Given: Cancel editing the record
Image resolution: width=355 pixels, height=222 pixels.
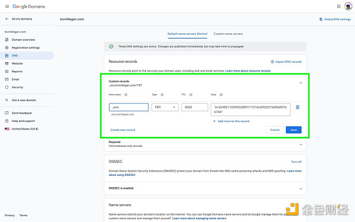Looking at the screenshot, I should [x=275, y=130].
